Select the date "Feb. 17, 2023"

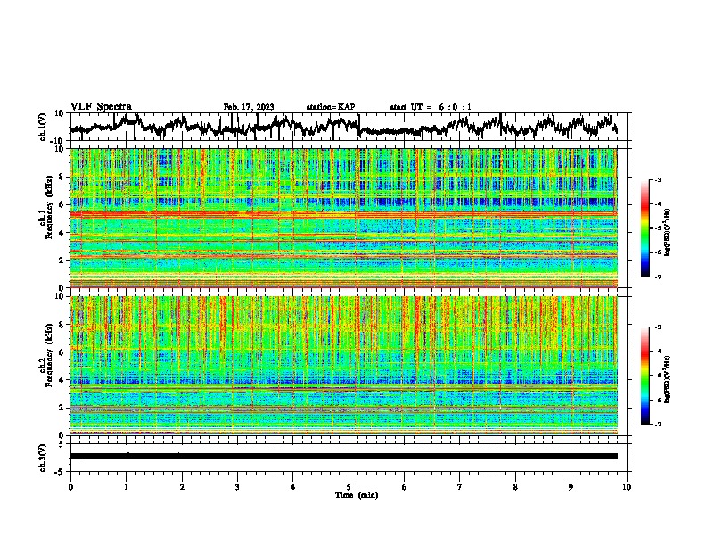249,107
